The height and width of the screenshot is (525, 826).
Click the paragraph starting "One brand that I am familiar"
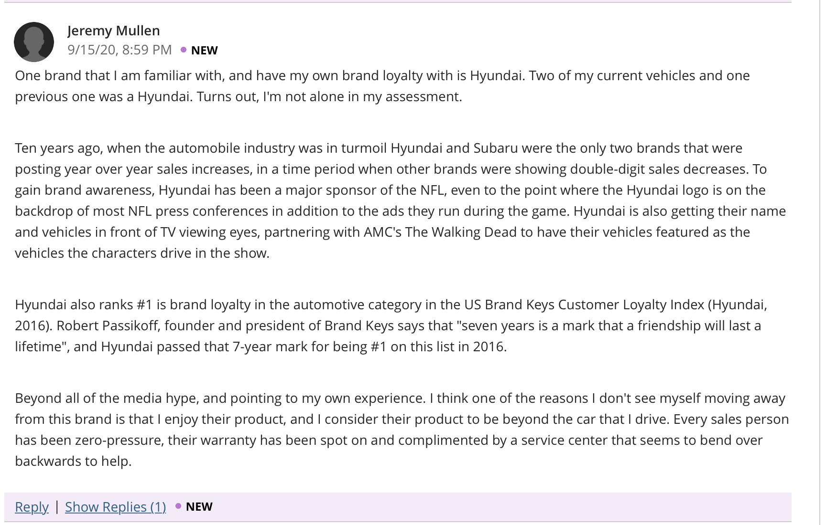tap(382, 86)
